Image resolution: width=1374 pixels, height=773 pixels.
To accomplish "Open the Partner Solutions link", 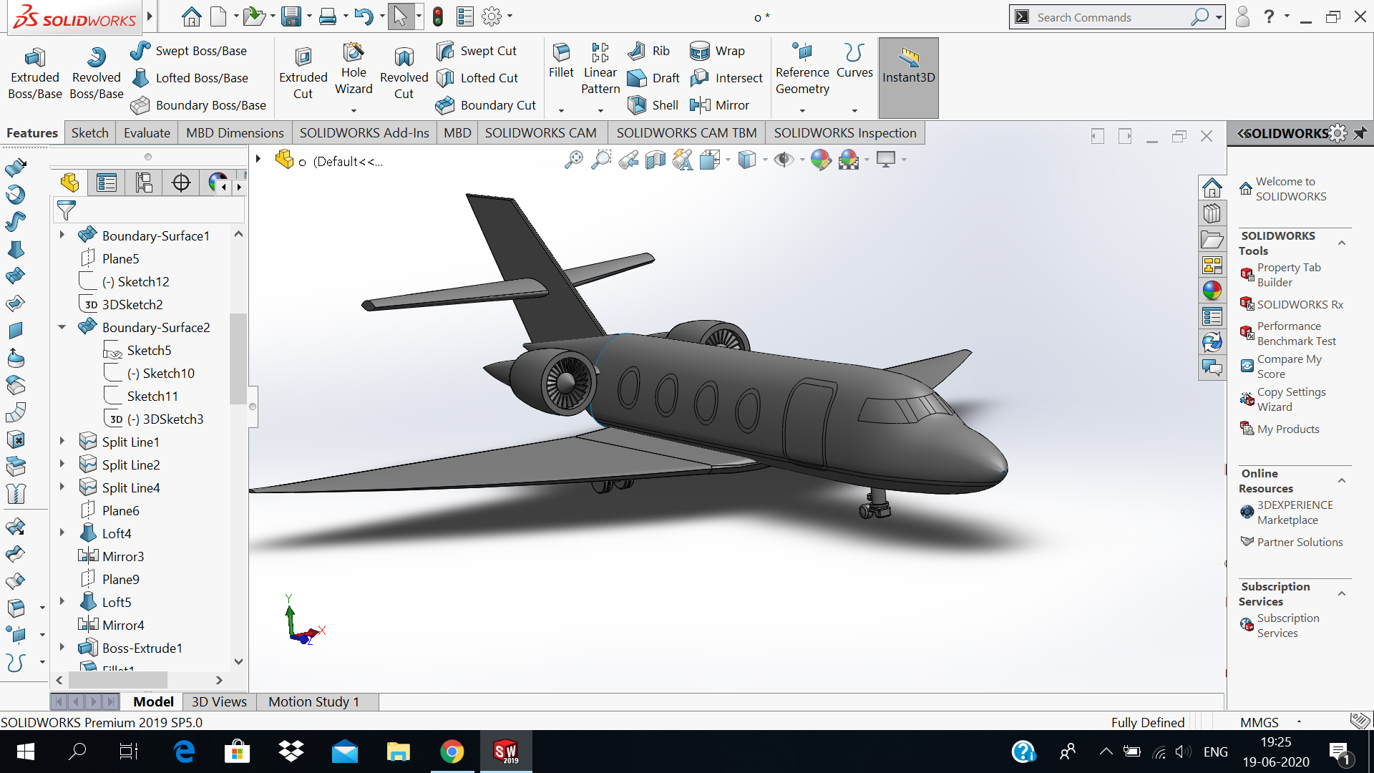I will click(1300, 543).
